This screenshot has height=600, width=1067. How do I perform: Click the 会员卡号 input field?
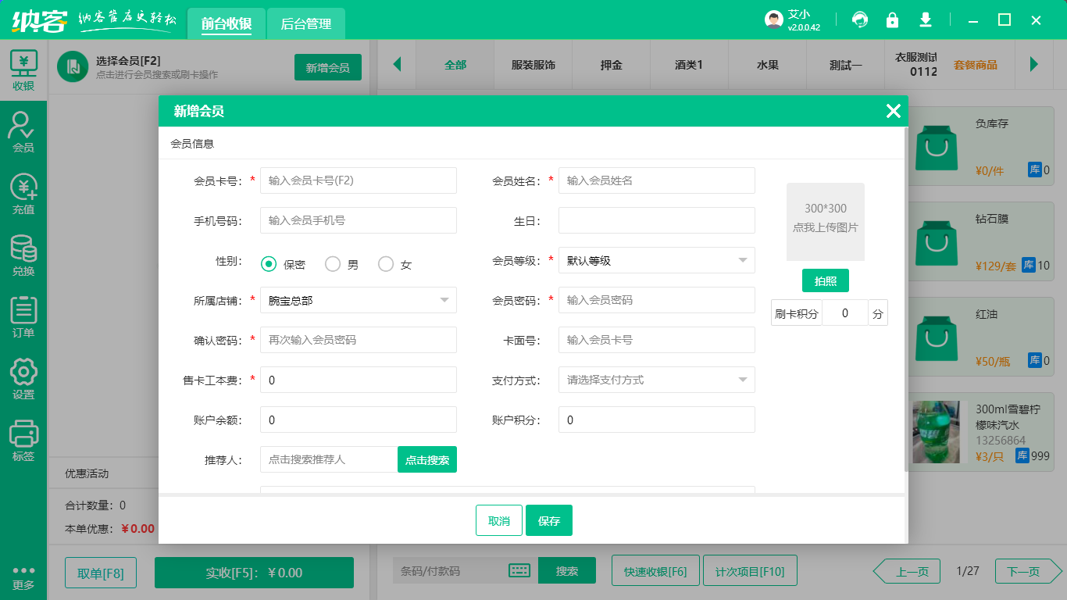pyautogui.click(x=358, y=180)
